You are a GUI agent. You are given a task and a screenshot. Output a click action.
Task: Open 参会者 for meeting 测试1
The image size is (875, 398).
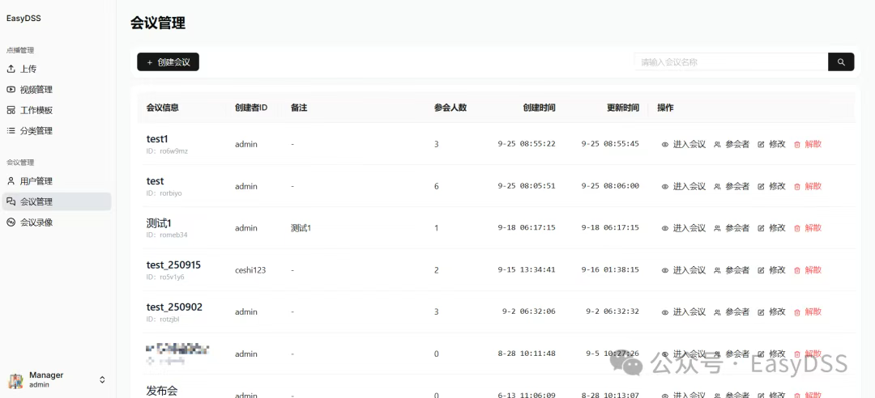[732, 228]
